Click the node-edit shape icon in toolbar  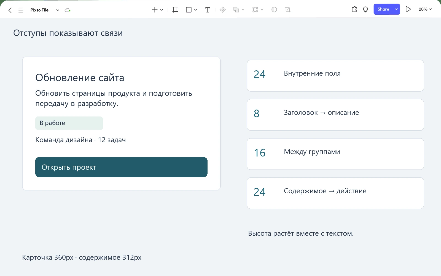[255, 10]
